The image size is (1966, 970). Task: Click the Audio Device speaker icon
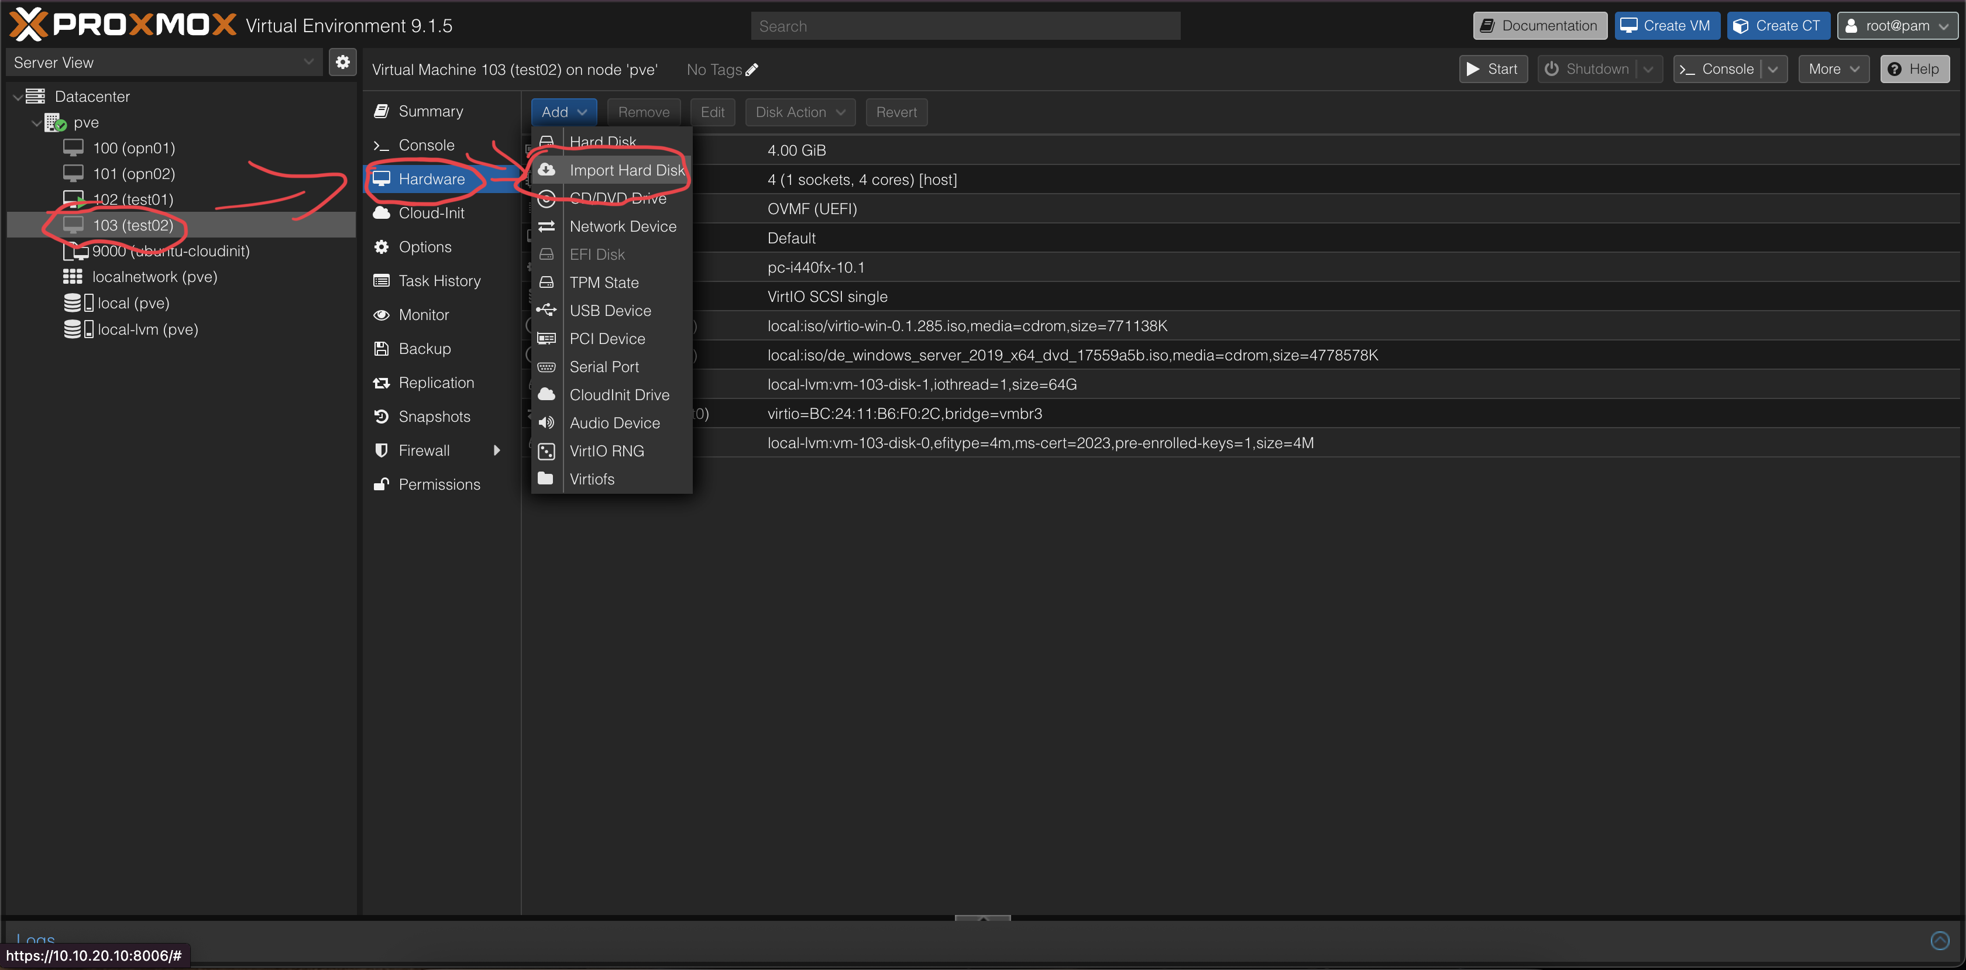click(547, 422)
